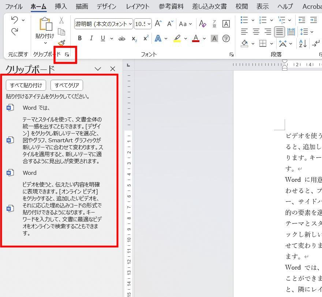Viewport: 322px width, 297px height.
Task: Toggle Subscript formatting
Action: [x=134, y=38]
